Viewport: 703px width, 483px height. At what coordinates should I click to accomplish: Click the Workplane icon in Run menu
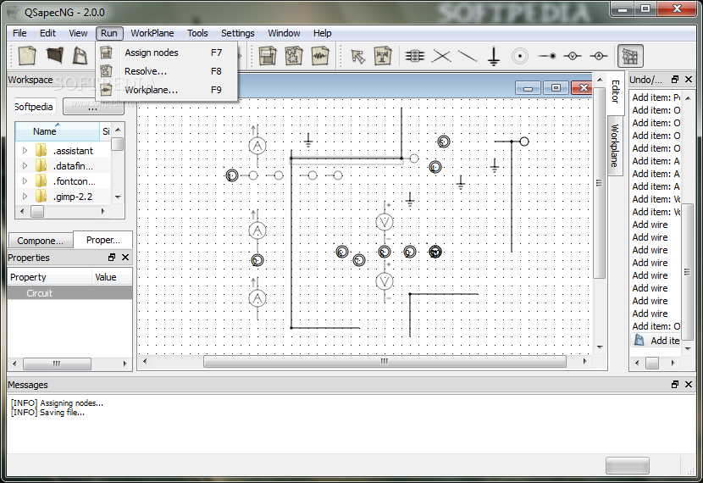(106, 90)
